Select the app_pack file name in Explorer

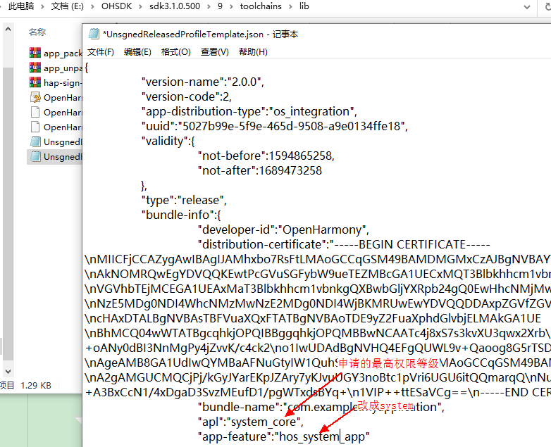pyautogui.click(x=63, y=53)
